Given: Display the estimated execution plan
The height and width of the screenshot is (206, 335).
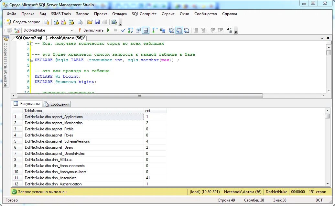Looking at the screenshot, I should (131, 30).
